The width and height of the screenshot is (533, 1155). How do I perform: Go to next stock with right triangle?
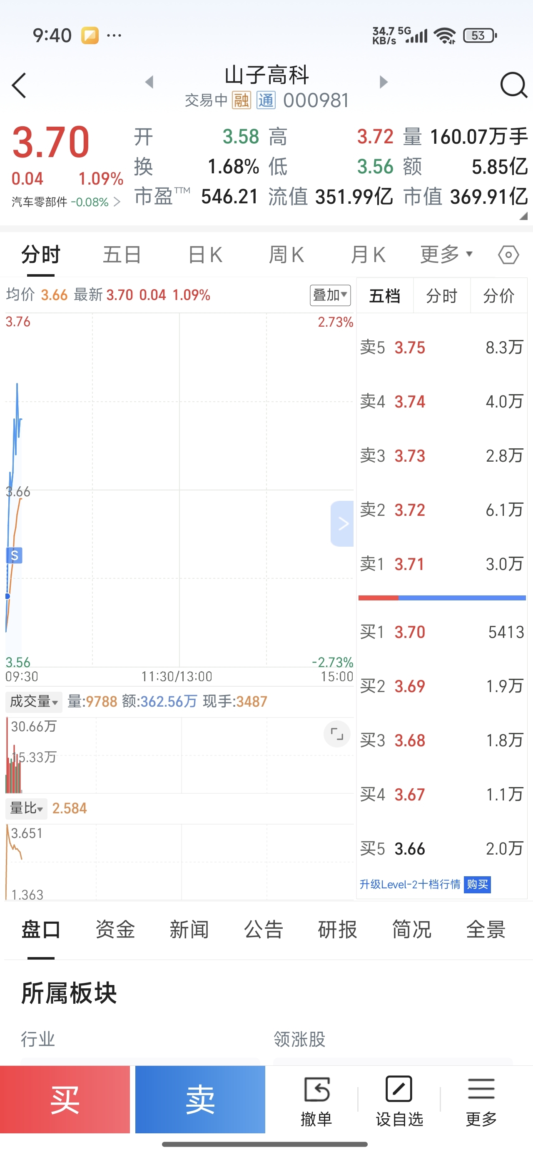[383, 82]
